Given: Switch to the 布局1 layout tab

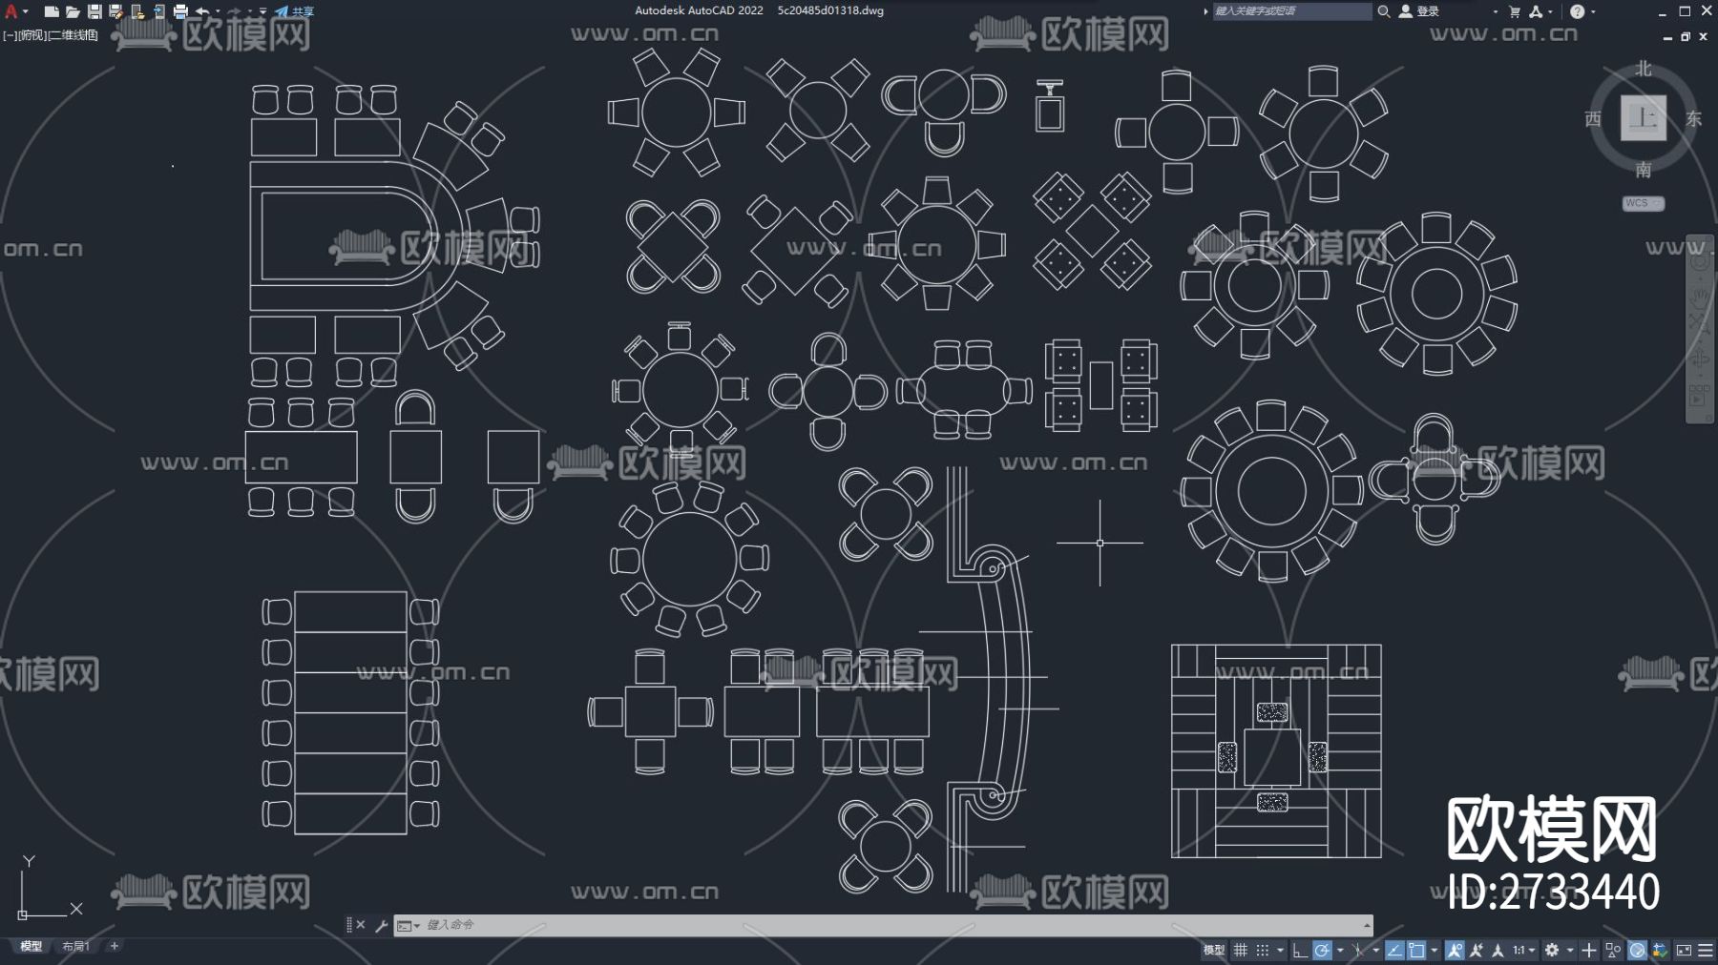Looking at the screenshot, I should 75,946.
